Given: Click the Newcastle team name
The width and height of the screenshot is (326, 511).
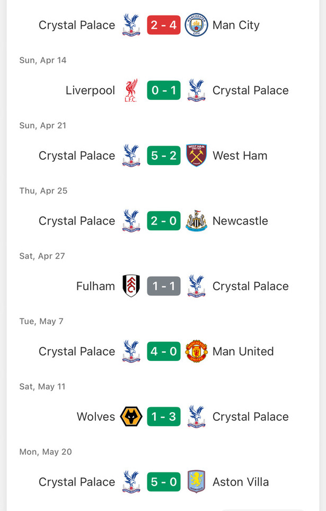Looking at the screenshot, I should point(240,221).
